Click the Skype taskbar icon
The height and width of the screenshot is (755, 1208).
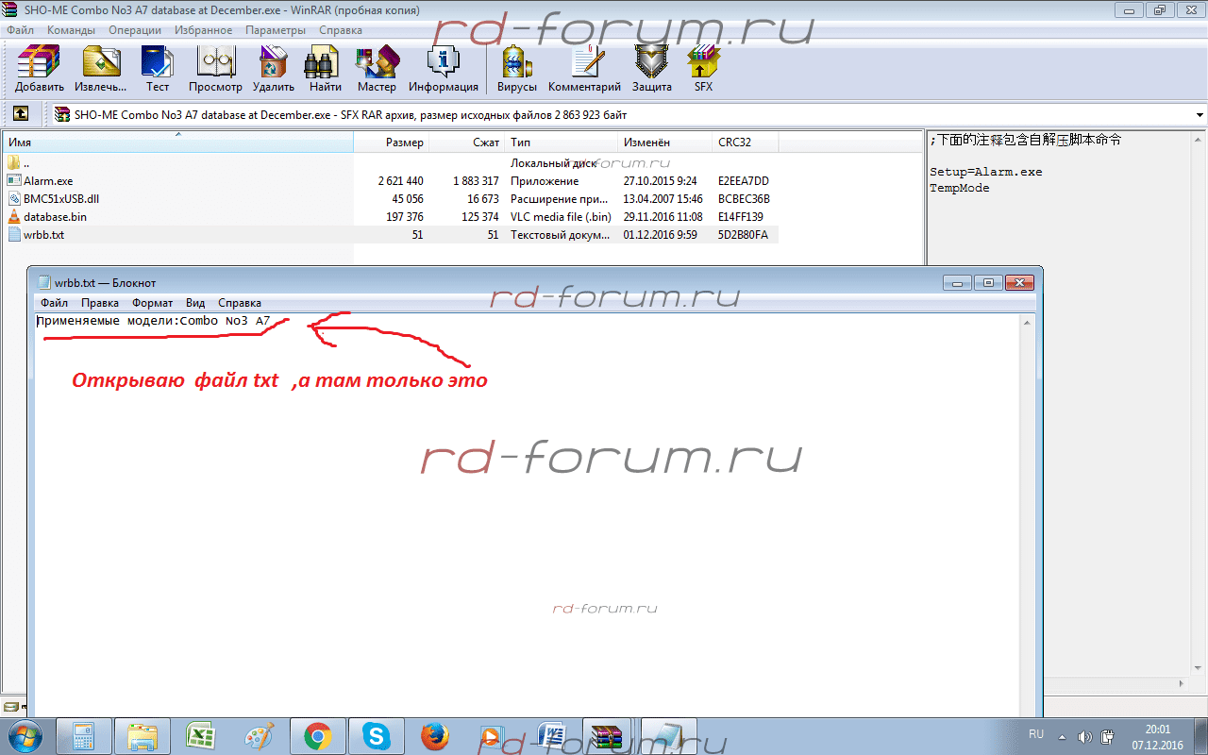click(376, 735)
